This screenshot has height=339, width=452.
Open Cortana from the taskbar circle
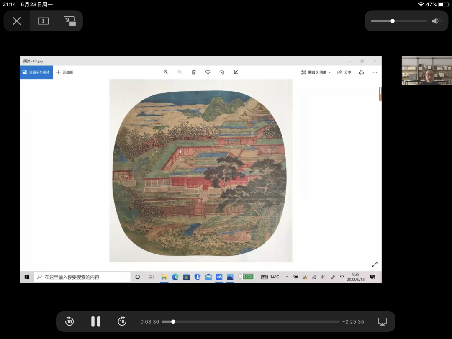tap(138, 277)
